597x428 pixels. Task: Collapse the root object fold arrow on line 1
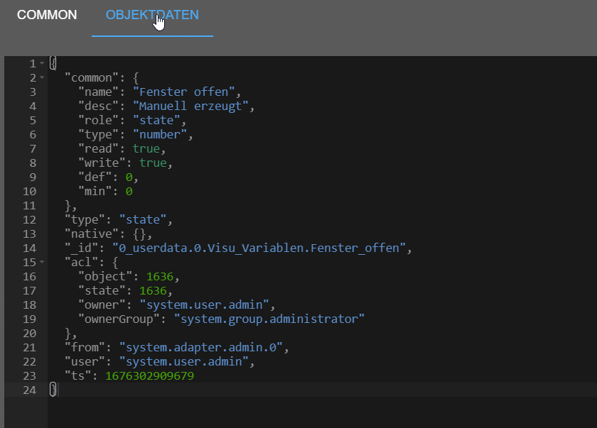(x=42, y=64)
